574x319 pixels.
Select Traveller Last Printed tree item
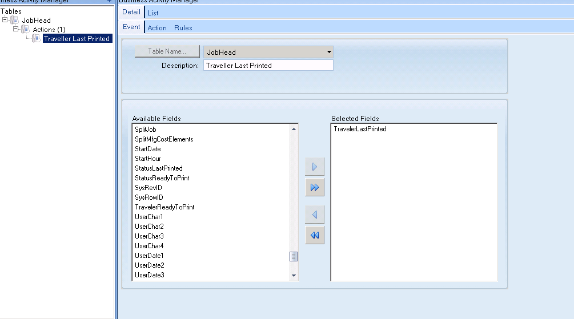(x=77, y=38)
